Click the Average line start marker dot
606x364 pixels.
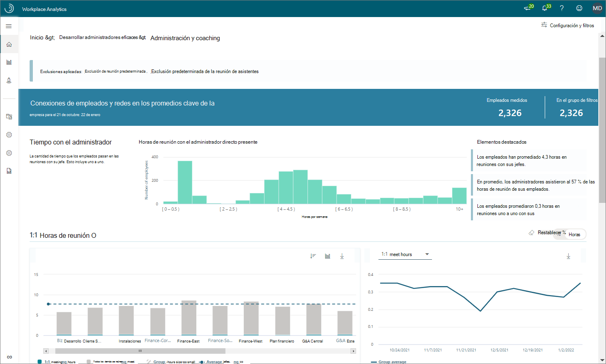(48, 304)
